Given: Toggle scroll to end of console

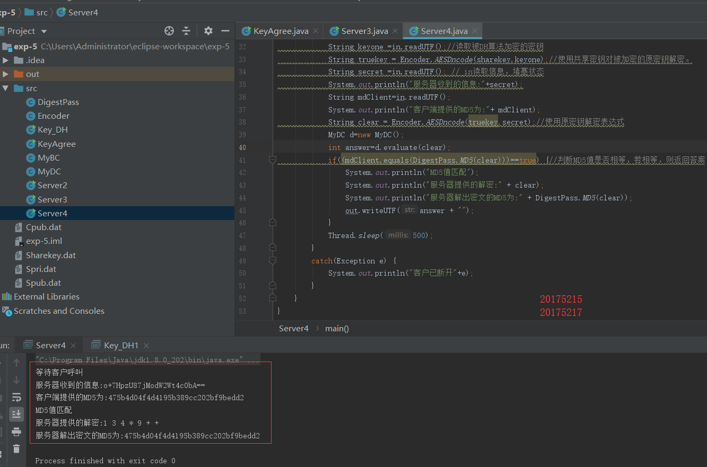Looking at the screenshot, I should (x=16, y=414).
